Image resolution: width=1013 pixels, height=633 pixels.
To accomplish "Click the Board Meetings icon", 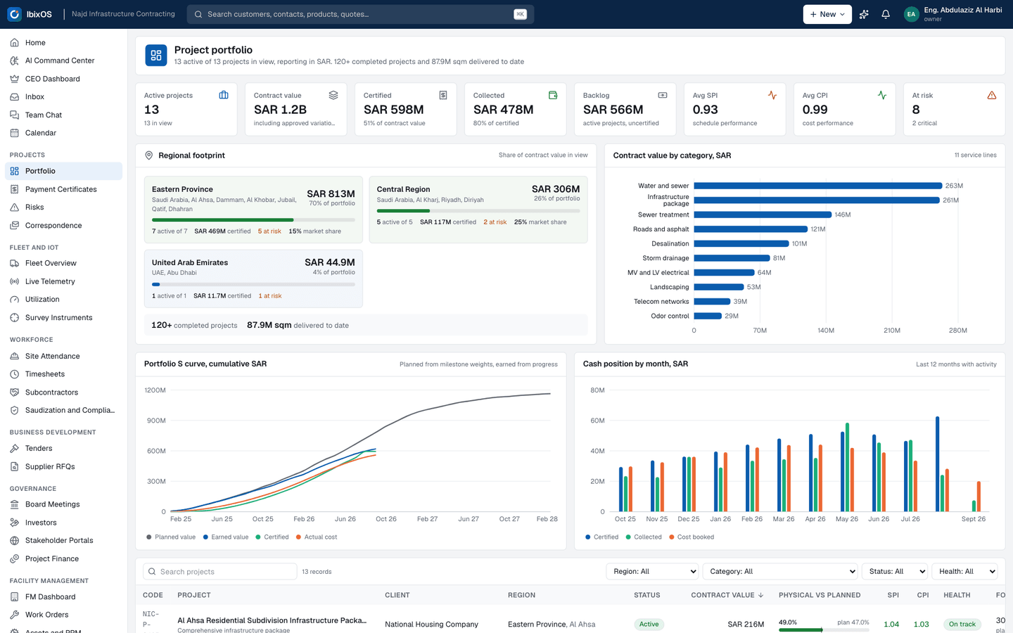I will tap(14, 504).
